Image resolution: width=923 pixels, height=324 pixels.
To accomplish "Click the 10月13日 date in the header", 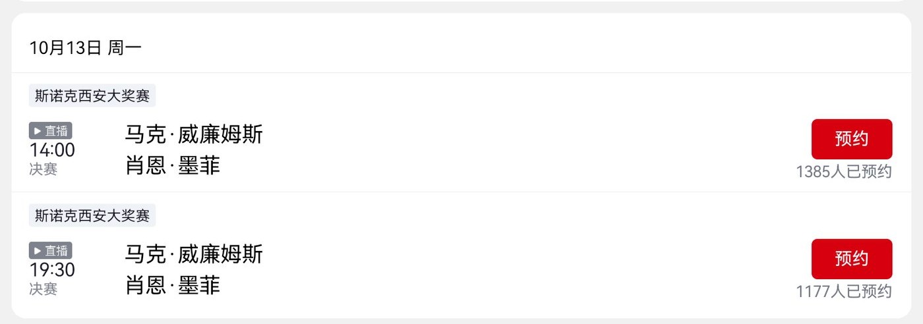I will tap(65, 48).
